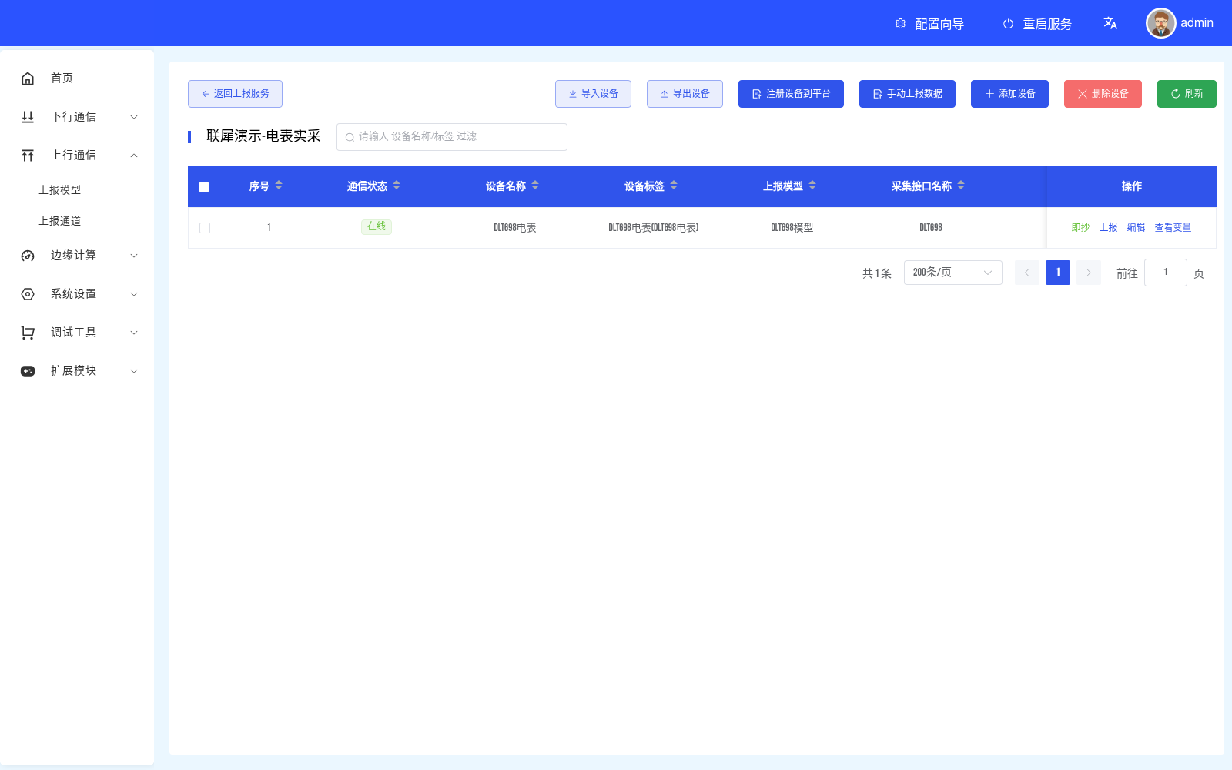Click the uplink communication sidebar icon
This screenshot has height=770, width=1232.
pyautogui.click(x=28, y=156)
